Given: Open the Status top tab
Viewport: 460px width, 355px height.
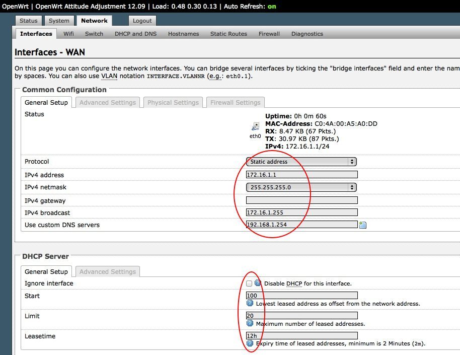Looking at the screenshot, I should click(x=29, y=21).
